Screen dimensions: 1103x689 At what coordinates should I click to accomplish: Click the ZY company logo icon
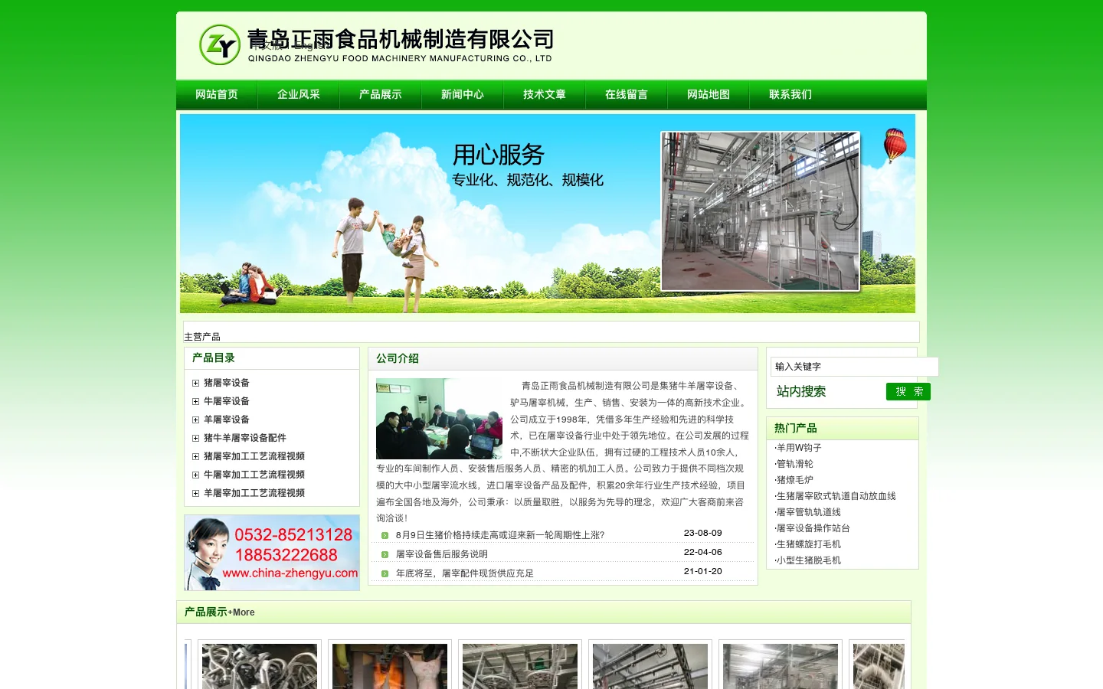(x=220, y=44)
